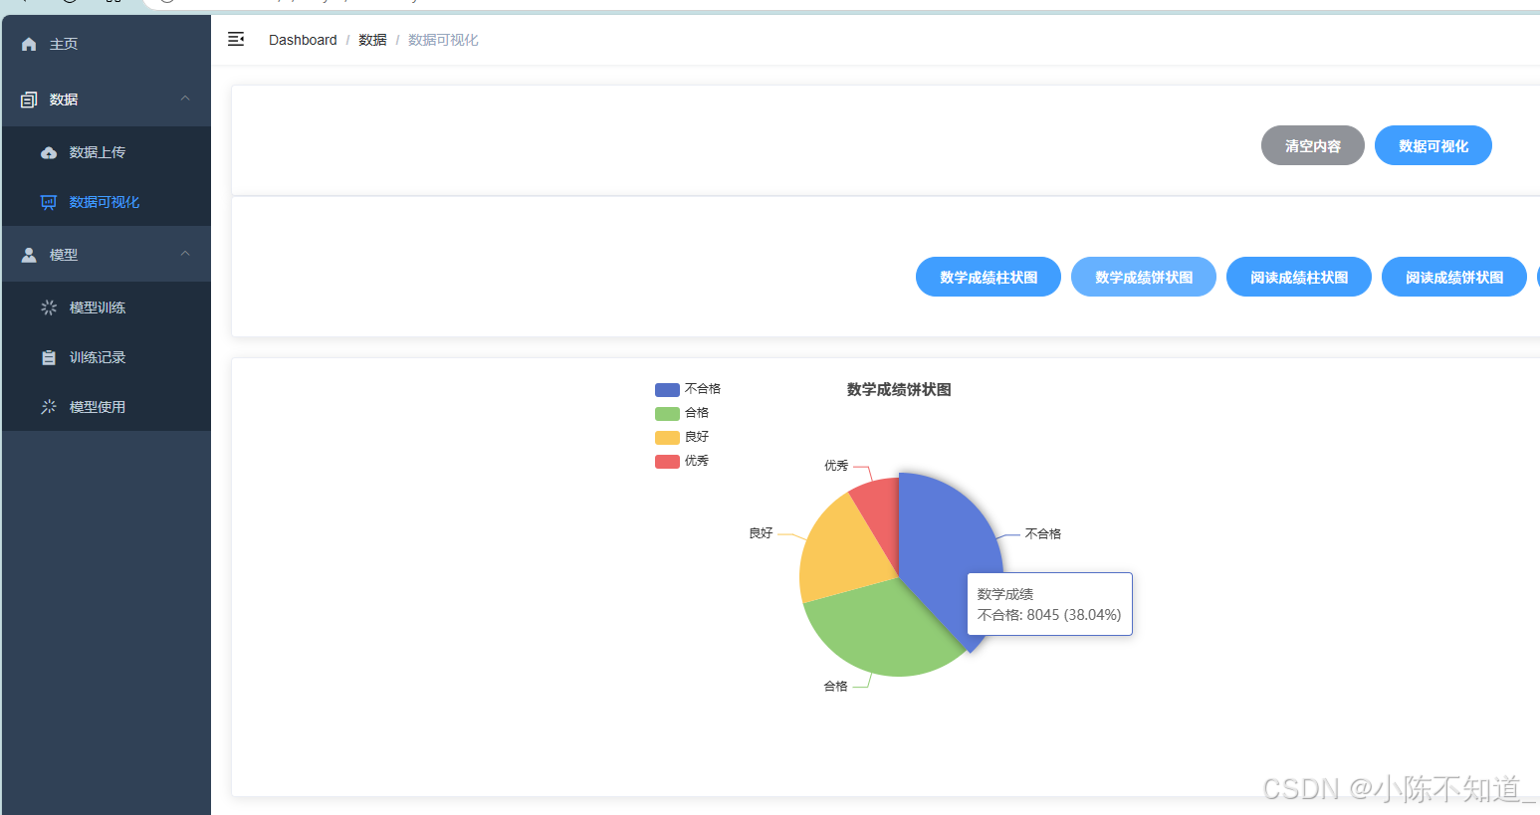
Task: Show the 阅读成绩柱状图 chart
Action: click(x=1298, y=277)
